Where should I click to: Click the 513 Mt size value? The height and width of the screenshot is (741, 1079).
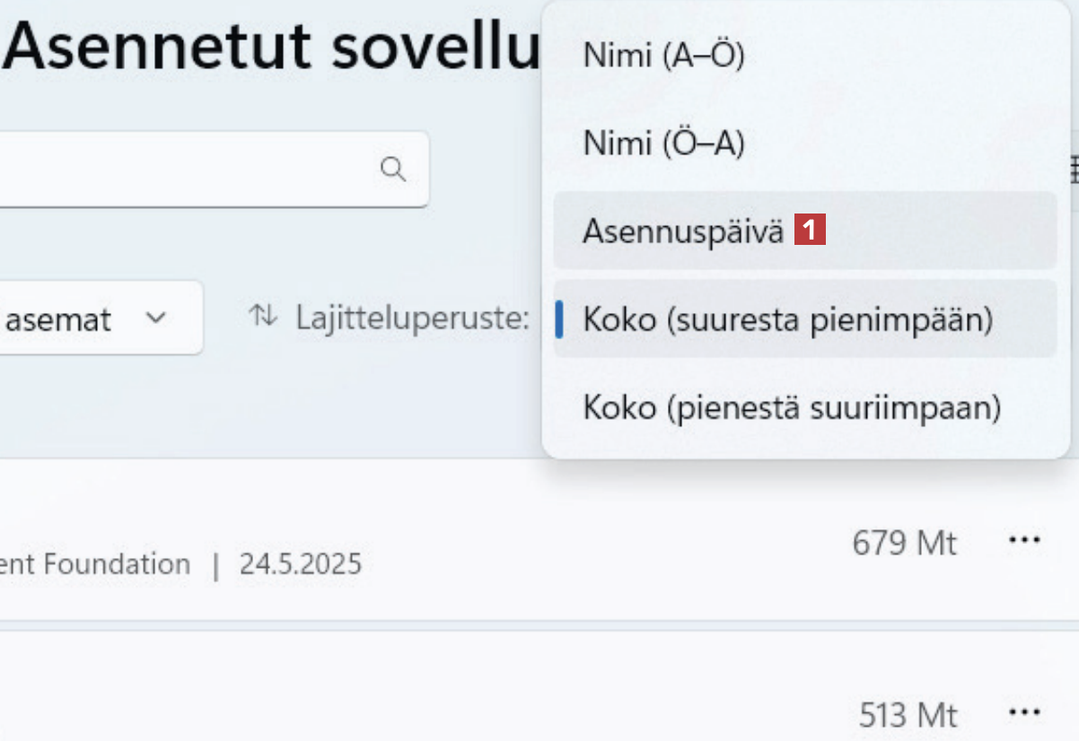tap(908, 715)
